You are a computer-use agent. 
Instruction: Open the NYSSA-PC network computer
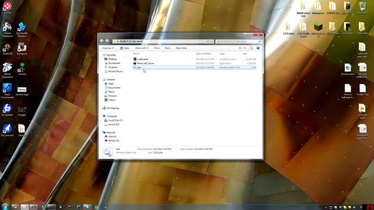pyautogui.click(x=112, y=141)
